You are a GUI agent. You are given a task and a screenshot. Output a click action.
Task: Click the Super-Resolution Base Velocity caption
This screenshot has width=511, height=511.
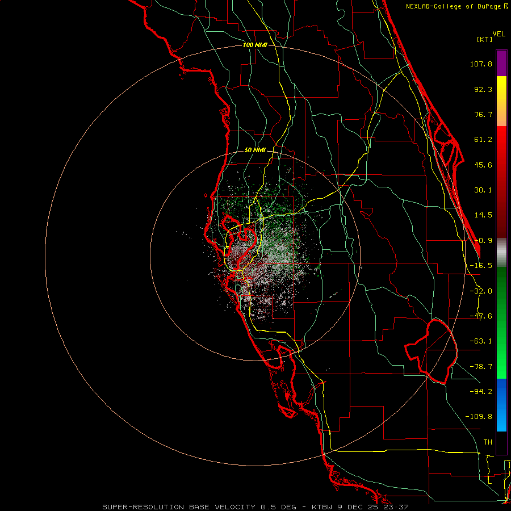(255, 507)
